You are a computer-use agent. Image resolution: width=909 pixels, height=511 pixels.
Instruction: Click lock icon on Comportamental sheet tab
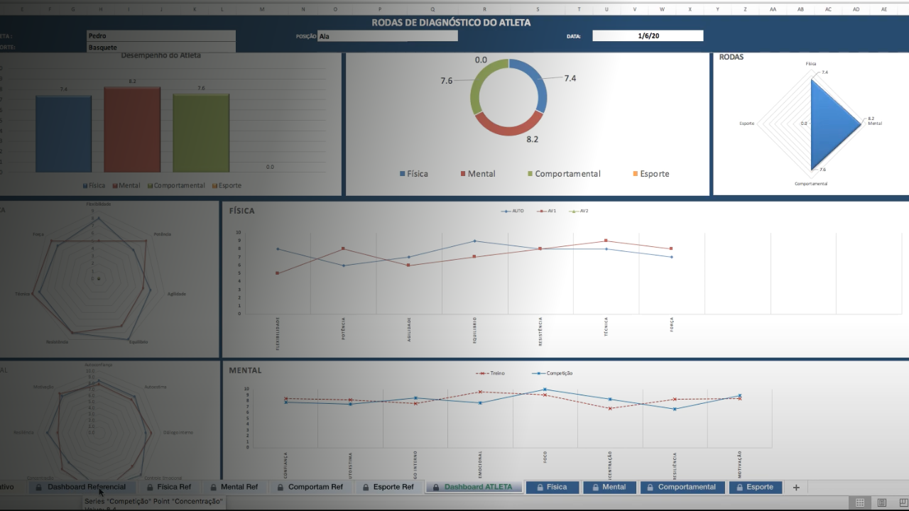tap(649, 488)
